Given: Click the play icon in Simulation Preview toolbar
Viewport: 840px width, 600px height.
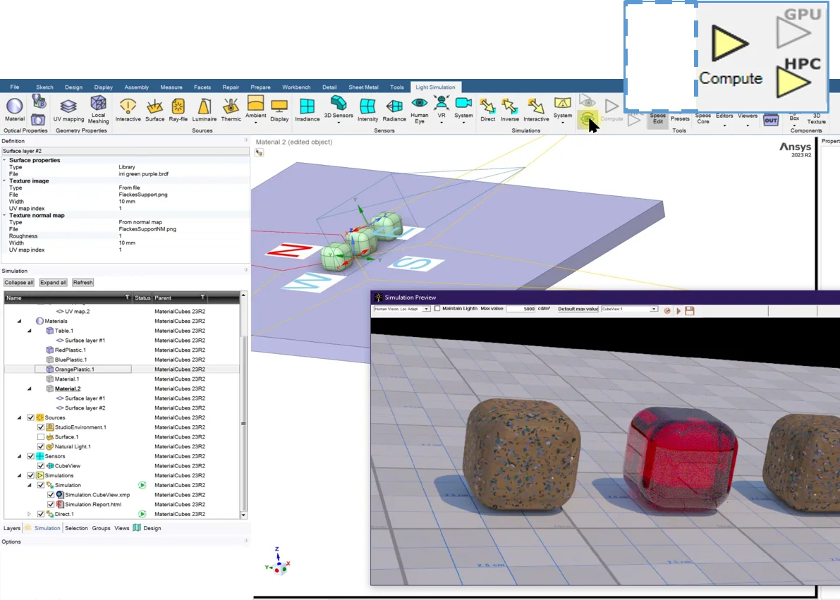Looking at the screenshot, I should point(678,311).
